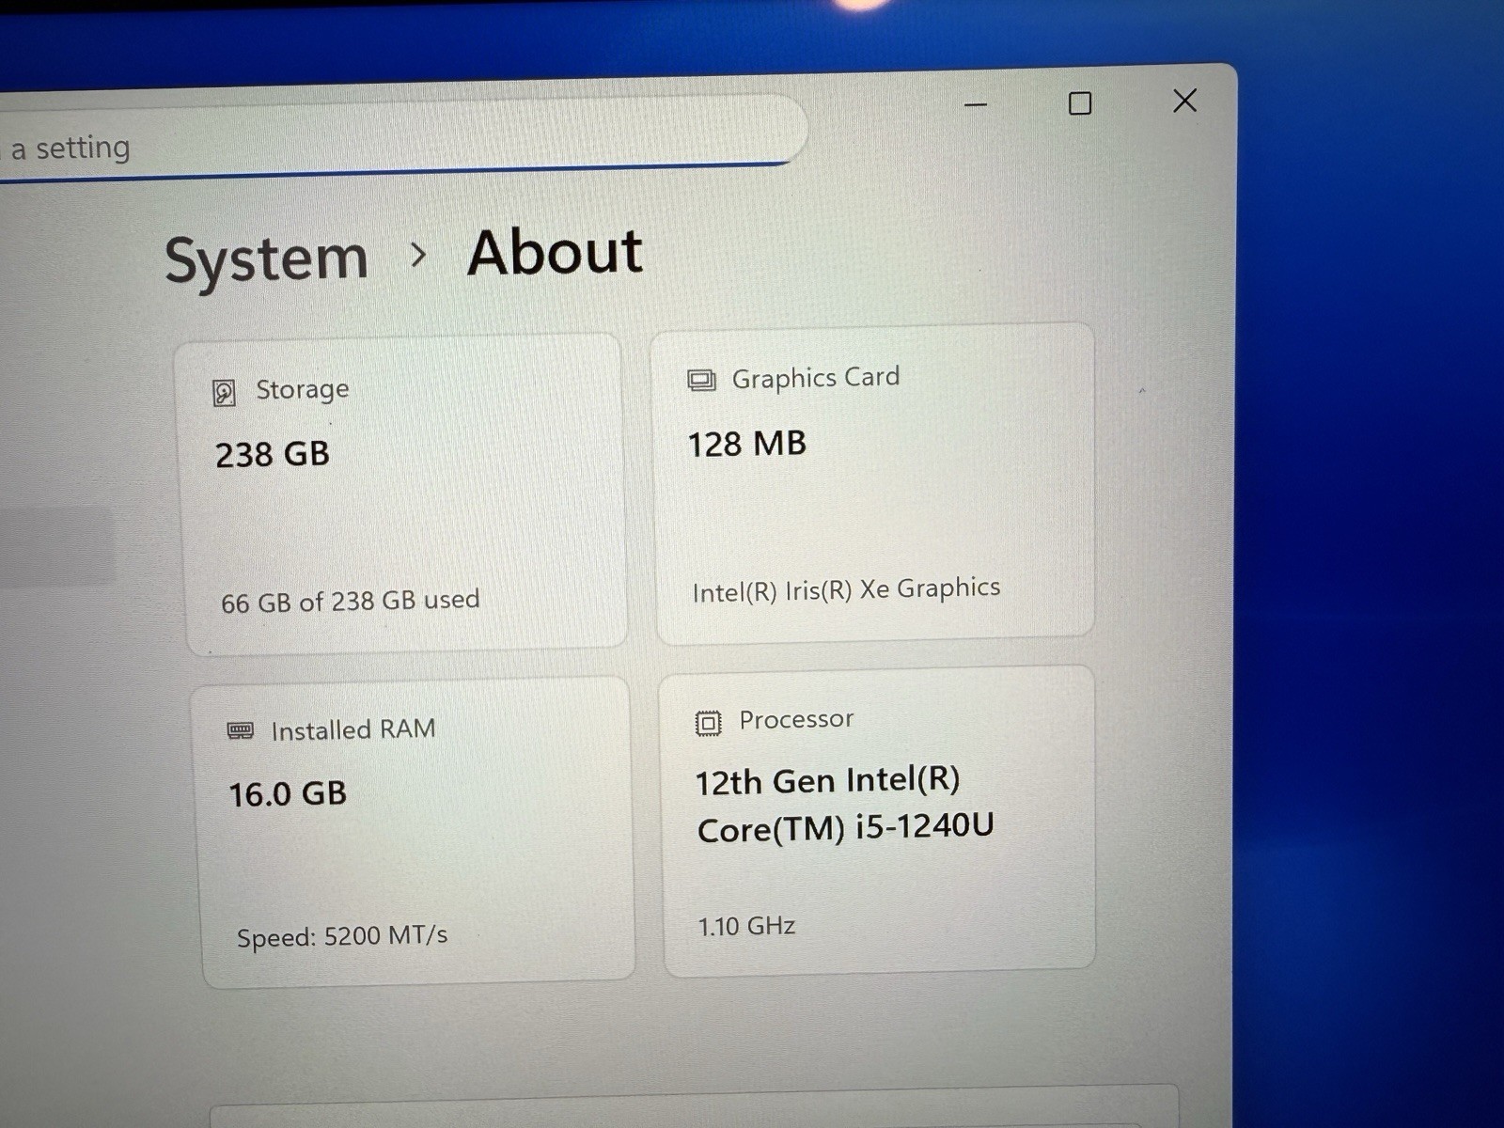Click the Graphics Card label
The height and width of the screenshot is (1128, 1504).
coord(816,378)
